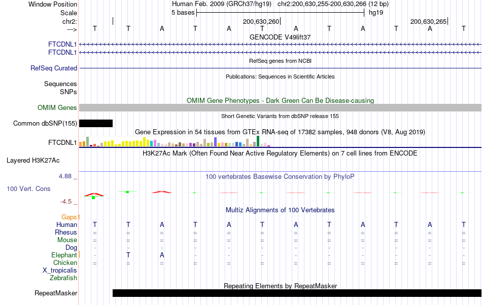
Task: Click the FTCDNL1 GTEx expression label
Action: [x=62, y=143]
